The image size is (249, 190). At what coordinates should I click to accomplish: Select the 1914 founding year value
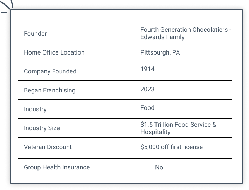point(147,69)
